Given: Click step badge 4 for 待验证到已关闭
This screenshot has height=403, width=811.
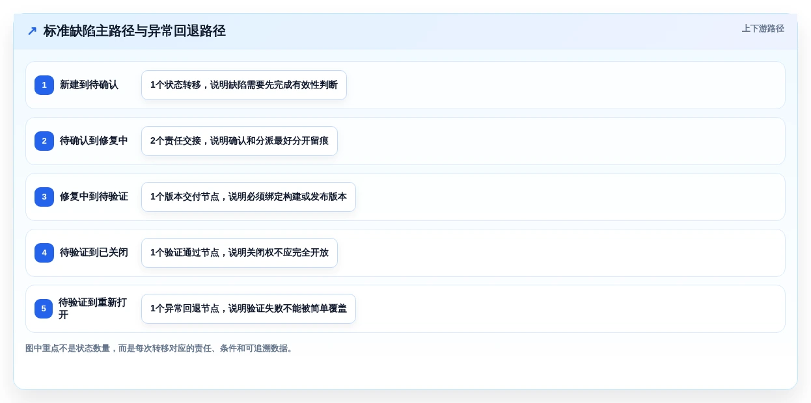Looking at the screenshot, I should 44,253.
